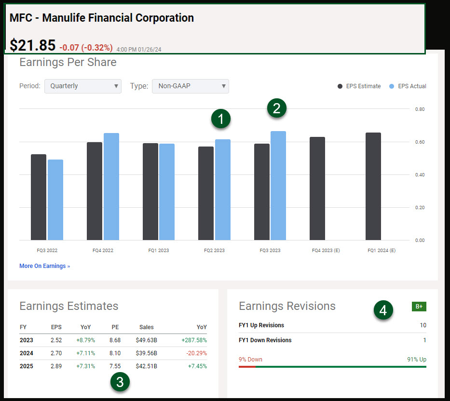Screen dimensions: 450x401
Task: Click the green 91% Up revisions bar
Action: click(341, 367)
